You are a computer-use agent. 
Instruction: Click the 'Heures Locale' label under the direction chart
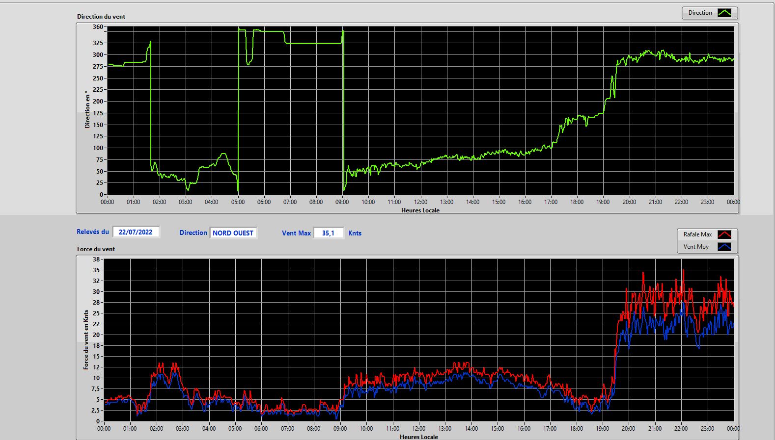click(x=420, y=210)
